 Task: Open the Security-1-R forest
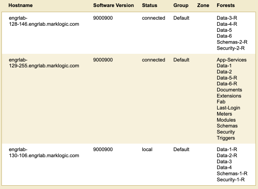[x=231, y=180]
